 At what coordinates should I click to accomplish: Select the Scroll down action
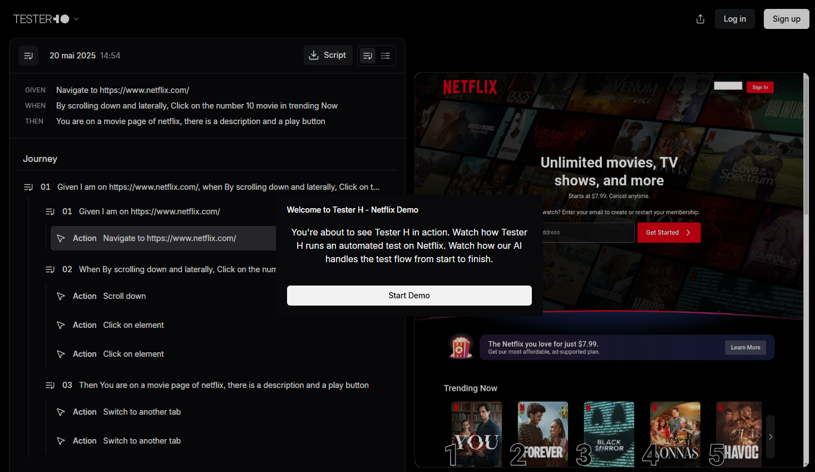point(124,296)
